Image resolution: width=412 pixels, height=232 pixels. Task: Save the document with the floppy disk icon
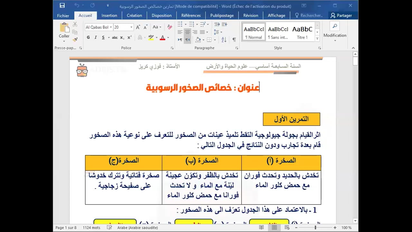pyautogui.click(x=62, y=5)
